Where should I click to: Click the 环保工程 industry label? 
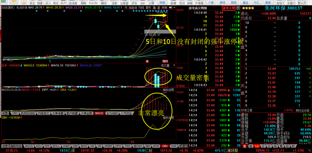(247, 110)
